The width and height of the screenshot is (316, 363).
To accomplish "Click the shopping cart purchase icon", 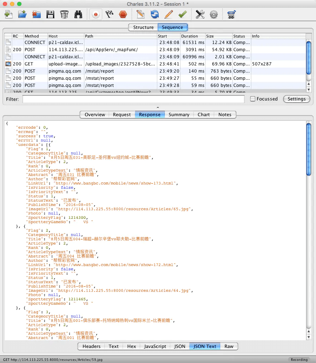I will (231, 14).
